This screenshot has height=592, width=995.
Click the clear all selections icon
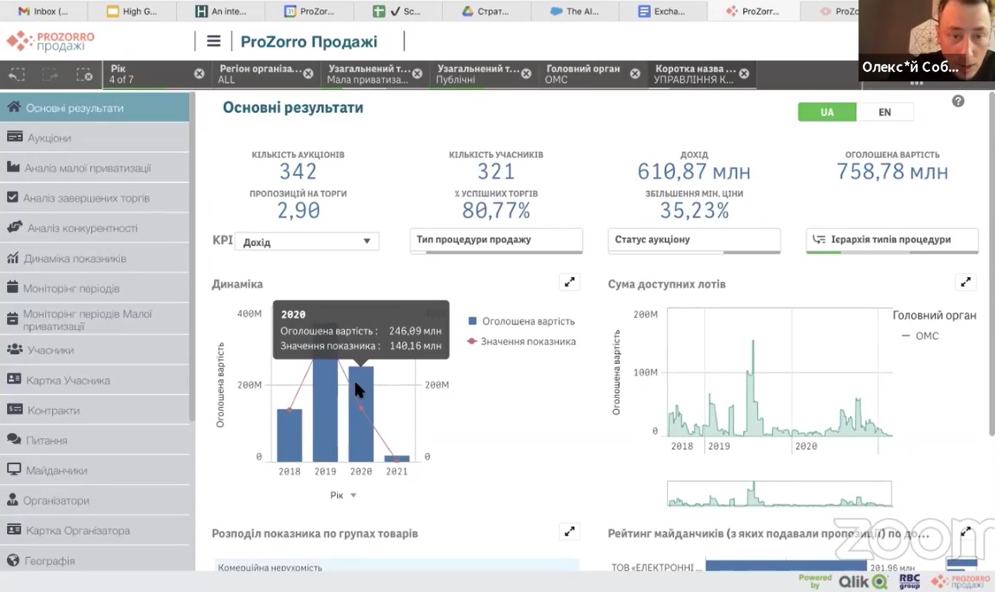coord(84,74)
